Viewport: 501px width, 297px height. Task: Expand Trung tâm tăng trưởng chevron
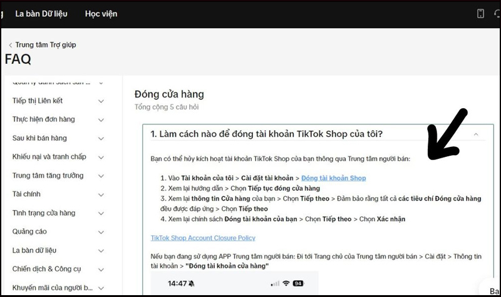(101, 176)
